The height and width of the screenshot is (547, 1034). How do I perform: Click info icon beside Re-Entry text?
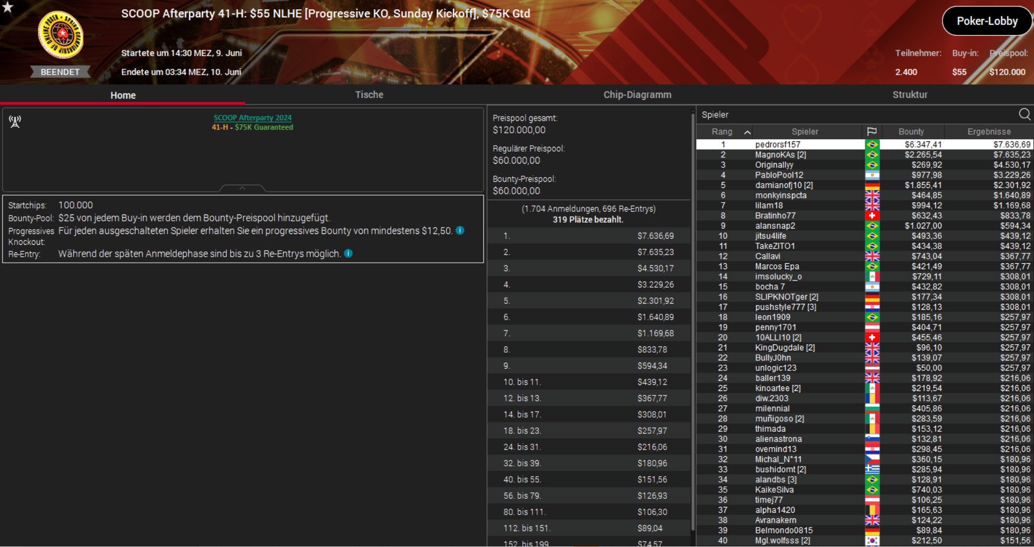tap(349, 253)
